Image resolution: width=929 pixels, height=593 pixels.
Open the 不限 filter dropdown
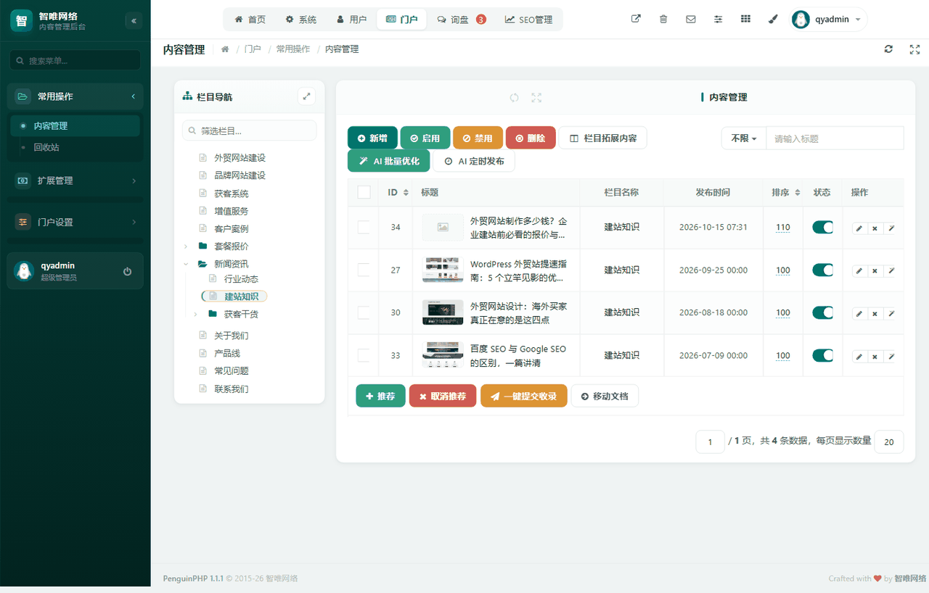(x=744, y=138)
